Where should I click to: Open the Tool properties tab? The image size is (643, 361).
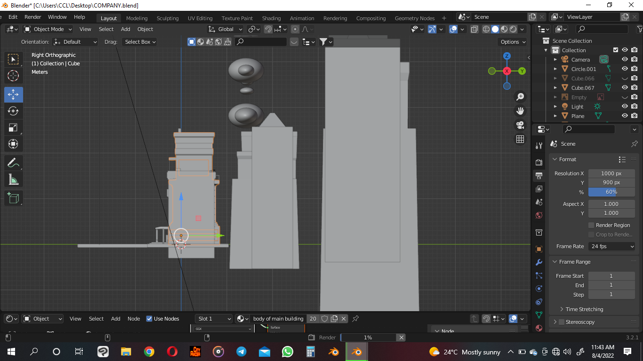coord(539,146)
